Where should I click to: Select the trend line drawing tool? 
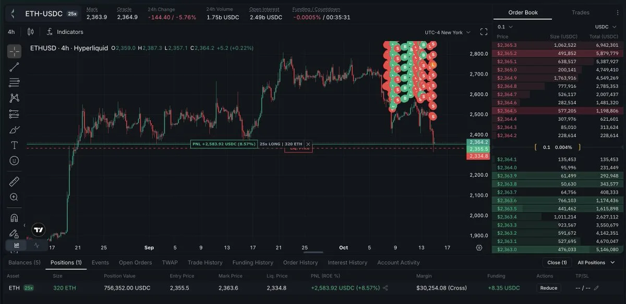click(14, 67)
